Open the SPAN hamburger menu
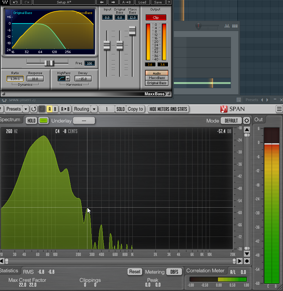 (279, 109)
